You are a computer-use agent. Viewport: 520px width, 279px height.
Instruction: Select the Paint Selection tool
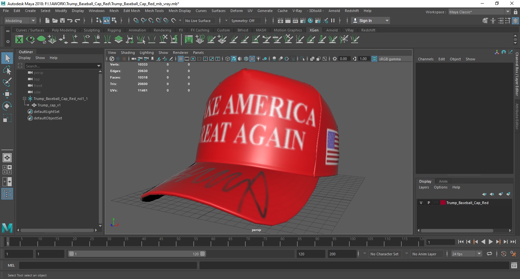coord(7,82)
